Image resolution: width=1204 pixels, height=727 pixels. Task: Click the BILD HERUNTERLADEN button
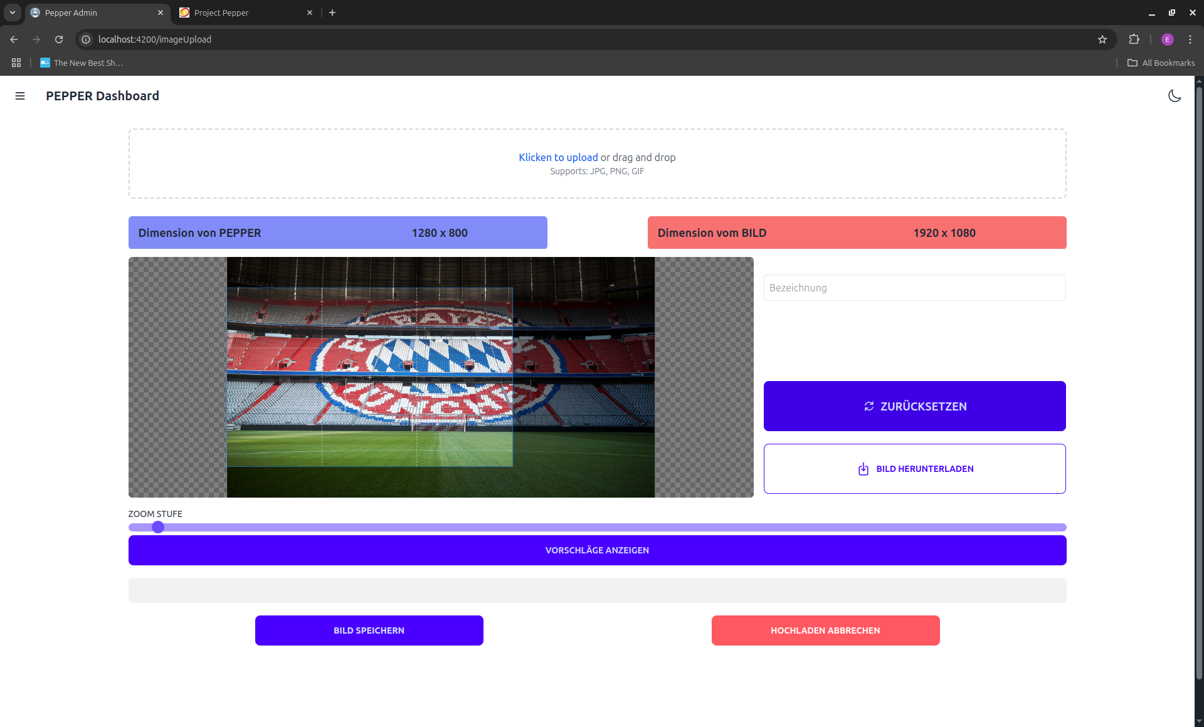914,469
